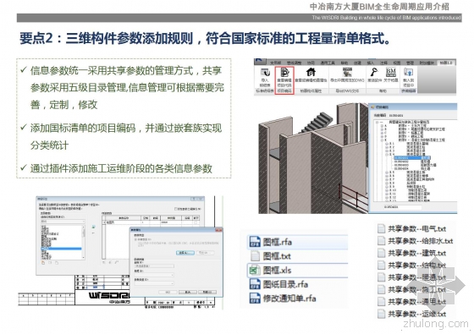
Task: Expand the 附录A tree node
Action: click(382, 126)
